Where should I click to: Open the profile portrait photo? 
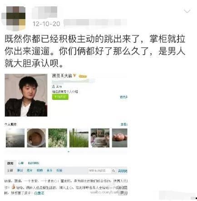26,95
